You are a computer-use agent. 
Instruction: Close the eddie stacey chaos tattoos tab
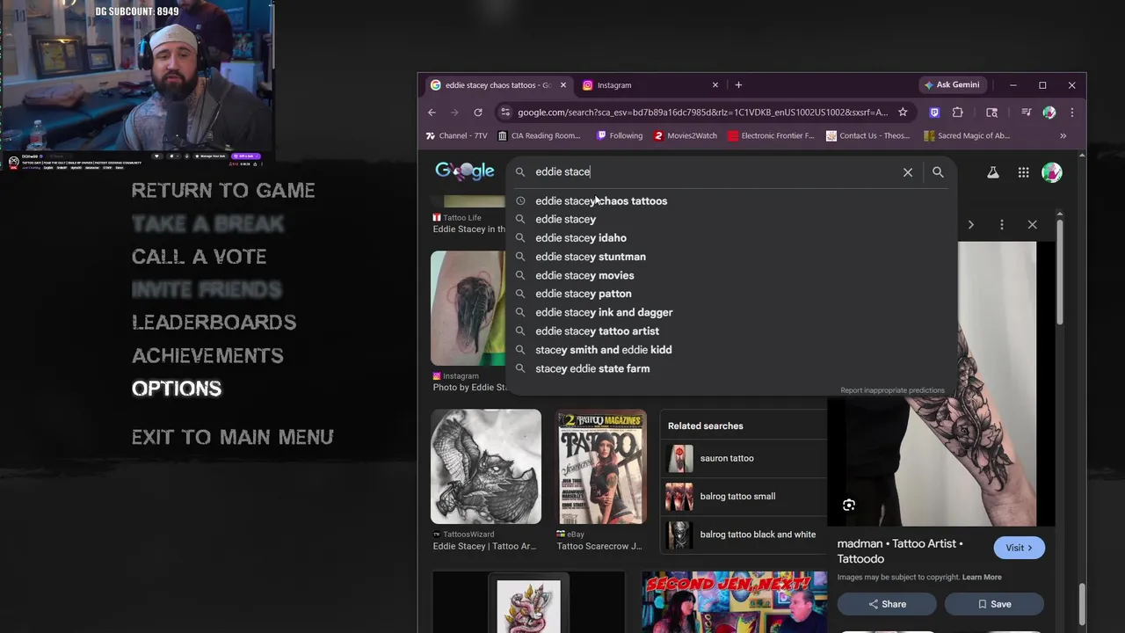pos(563,85)
